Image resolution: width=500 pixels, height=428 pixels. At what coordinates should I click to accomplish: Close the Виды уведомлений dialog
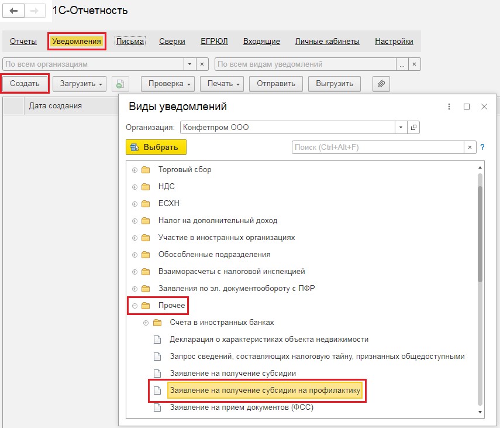click(484, 107)
